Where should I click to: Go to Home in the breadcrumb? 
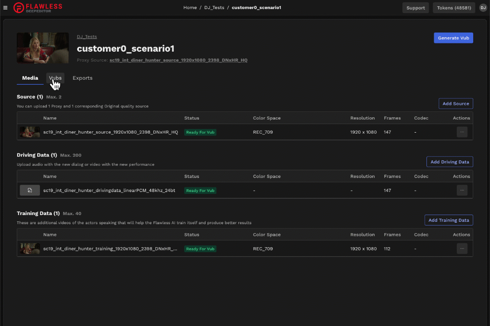tap(190, 8)
